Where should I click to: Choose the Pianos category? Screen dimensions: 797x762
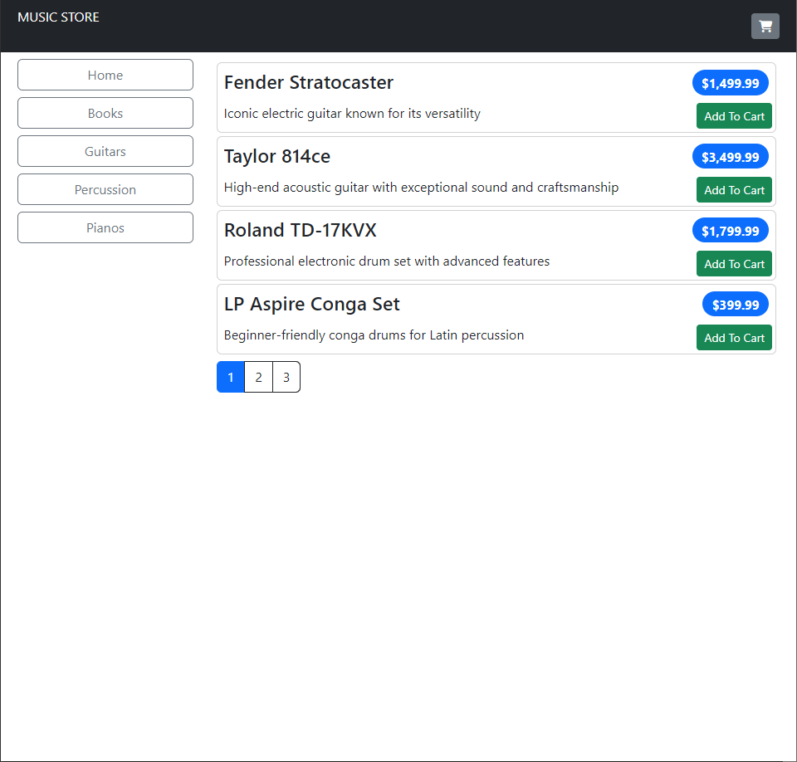[x=105, y=227]
